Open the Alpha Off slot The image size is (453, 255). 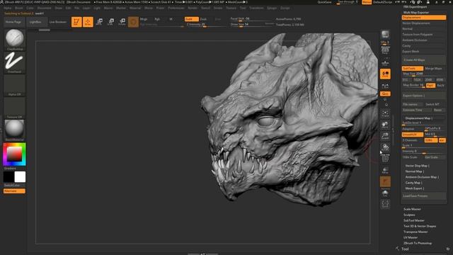[14, 85]
